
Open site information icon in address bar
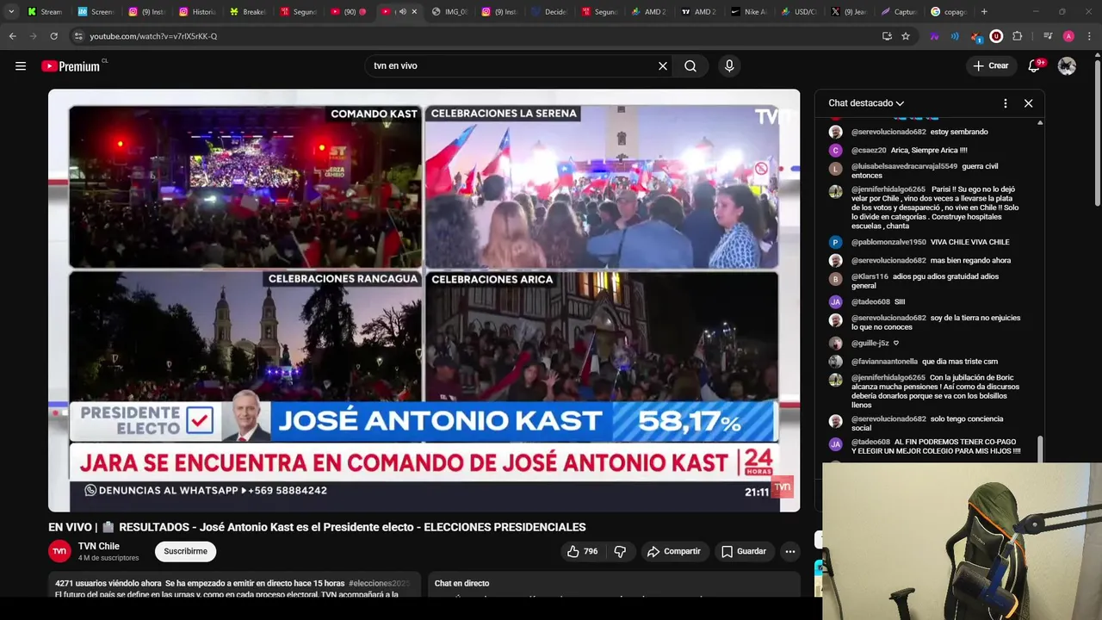[78, 36]
